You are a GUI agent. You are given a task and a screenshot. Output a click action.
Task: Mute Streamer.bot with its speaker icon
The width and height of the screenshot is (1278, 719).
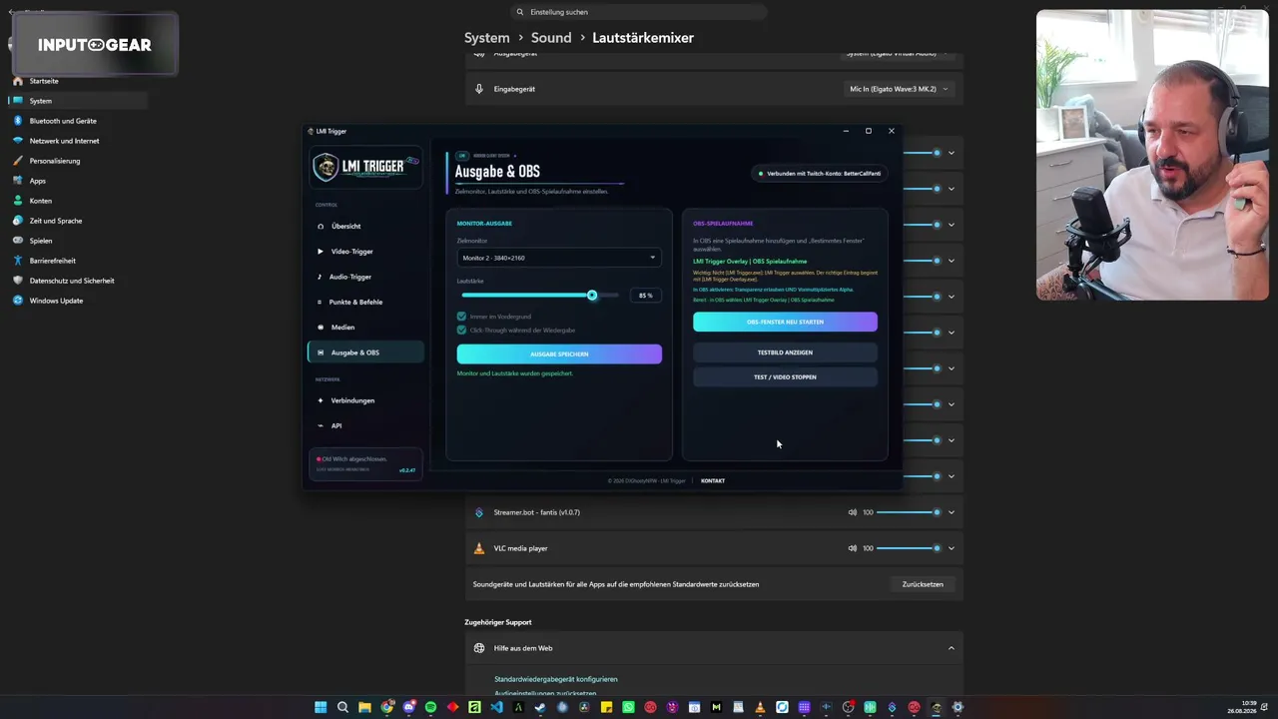(x=853, y=512)
